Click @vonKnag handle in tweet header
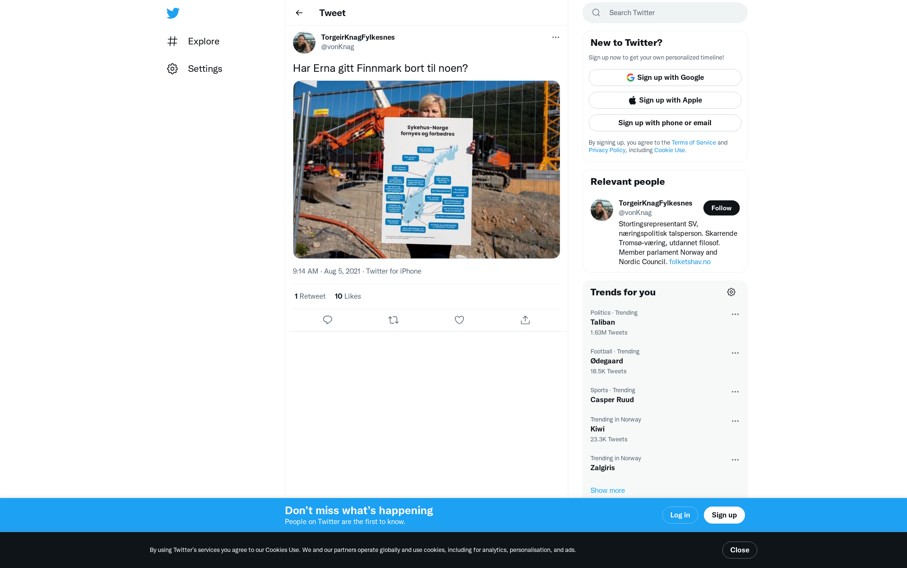 [338, 47]
